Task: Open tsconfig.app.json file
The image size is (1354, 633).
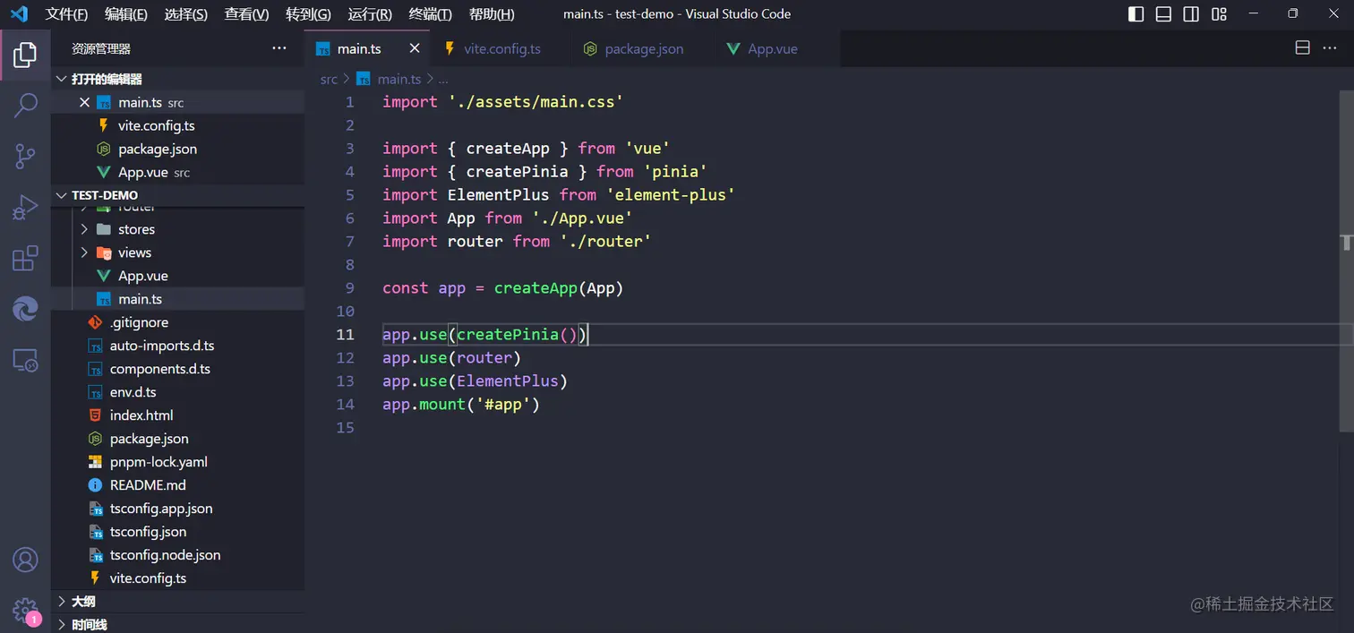Action: (177, 509)
